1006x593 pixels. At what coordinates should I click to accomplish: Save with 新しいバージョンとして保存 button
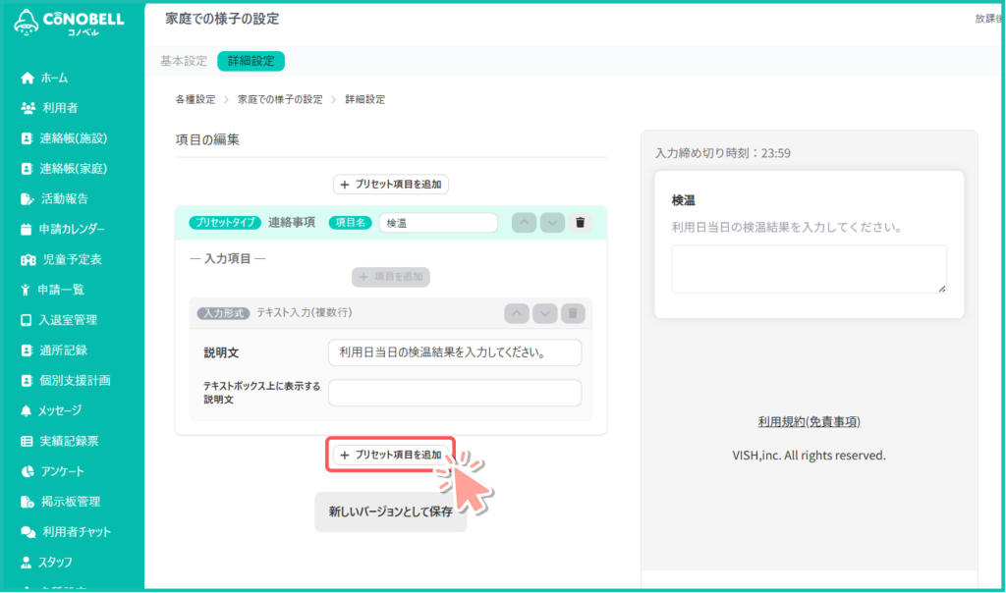(x=390, y=512)
